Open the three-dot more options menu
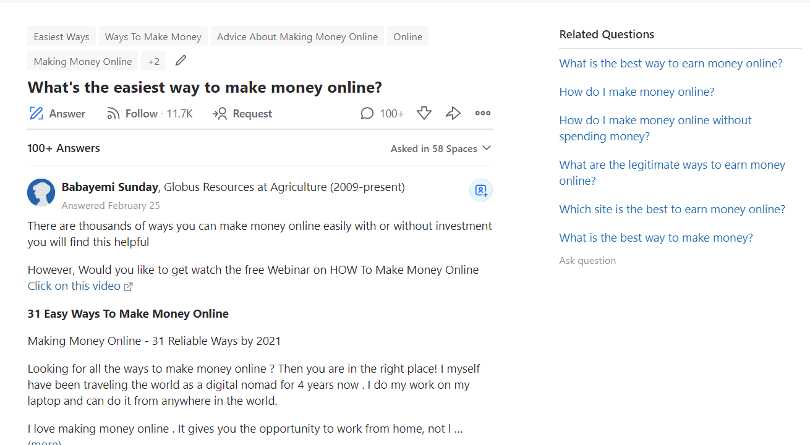 (x=483, y=113)
